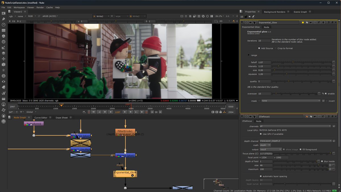Toggle automatic layer spacing checkbox
This screenshot has width=341, height=192.
click(x=261, y=176)
